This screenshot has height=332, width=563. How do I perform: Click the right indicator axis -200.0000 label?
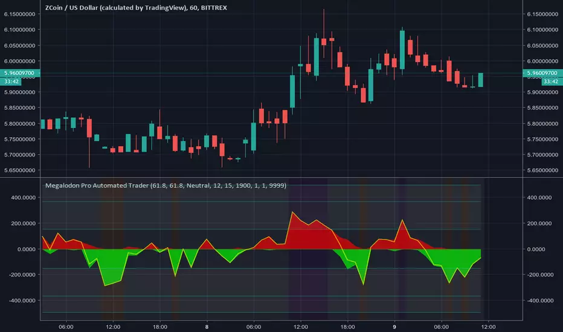(540, 275)
